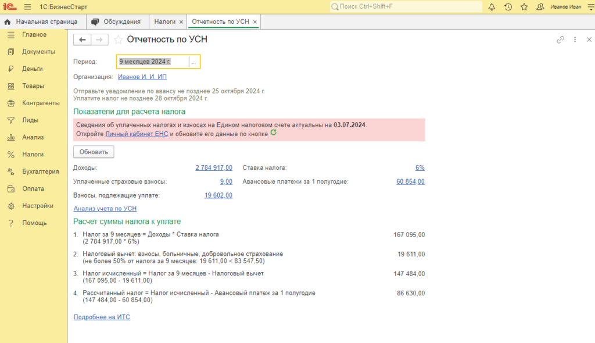Click the Контрагенты sidebar icon
Screen dimensions: 595x343
(x=11, y=103)
